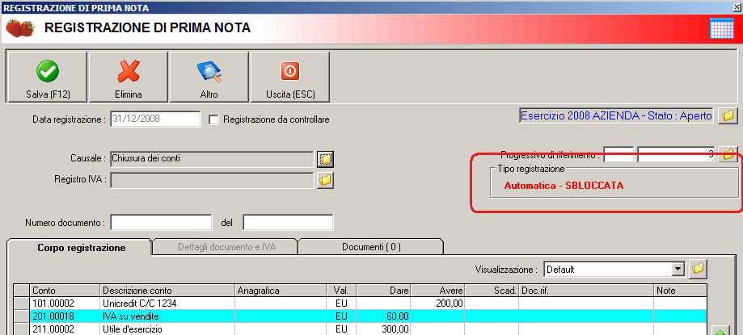Switch to Corpo registrazione tab
The width and height of the screenshot is (743, 335).
pos(82,248)
